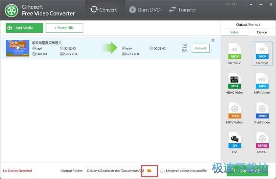Choose the Xvid Video format icon

[262, 113]
